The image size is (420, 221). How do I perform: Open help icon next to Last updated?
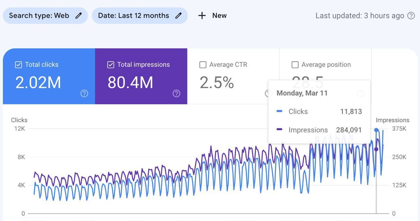point(411,16)
